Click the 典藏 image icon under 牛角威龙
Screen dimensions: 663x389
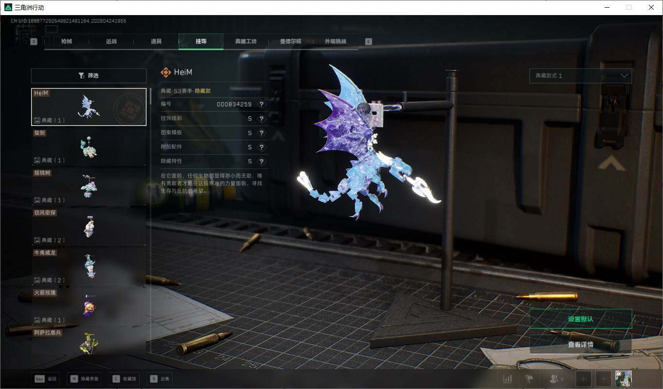point(37,280)
